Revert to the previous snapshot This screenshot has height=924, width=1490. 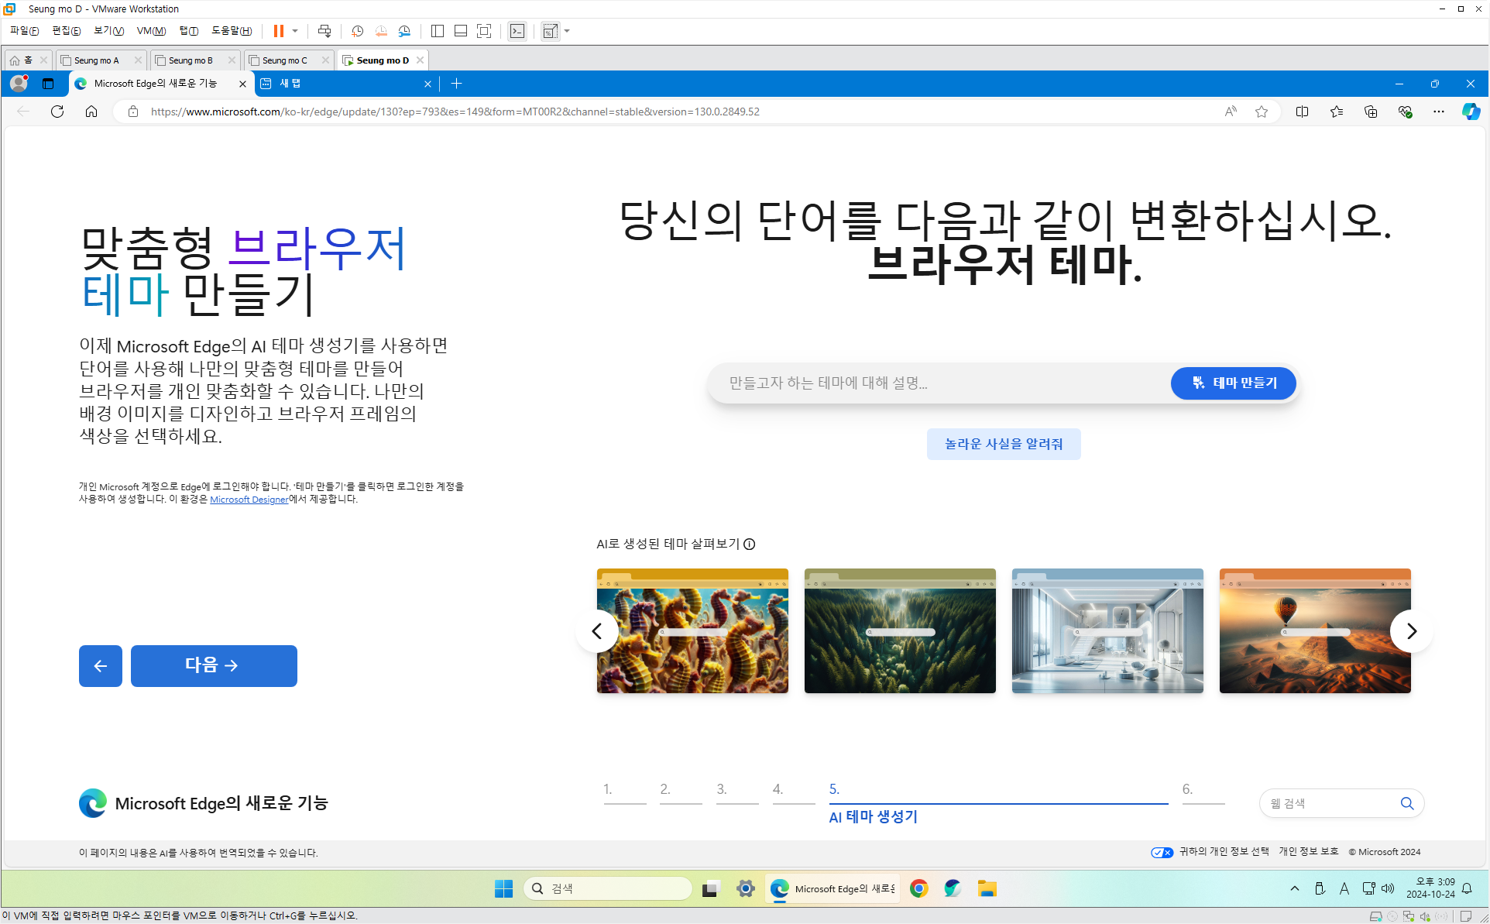click(381, 31)
